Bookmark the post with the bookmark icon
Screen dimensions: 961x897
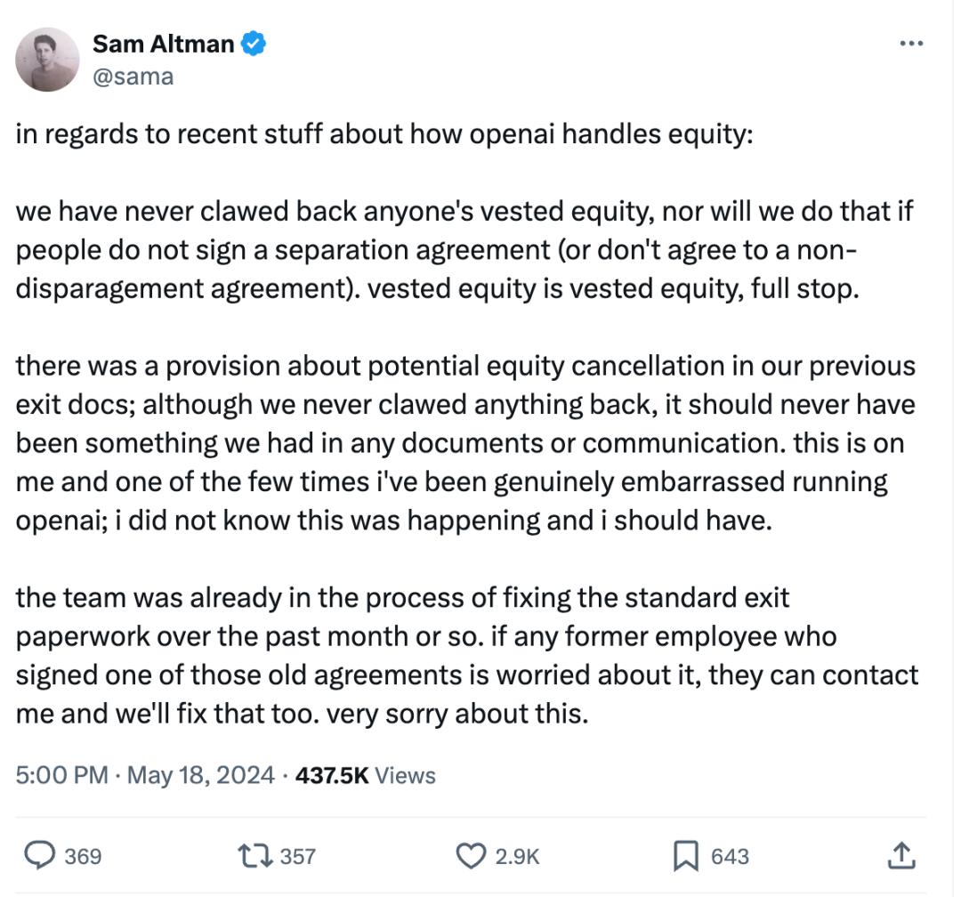684,856
